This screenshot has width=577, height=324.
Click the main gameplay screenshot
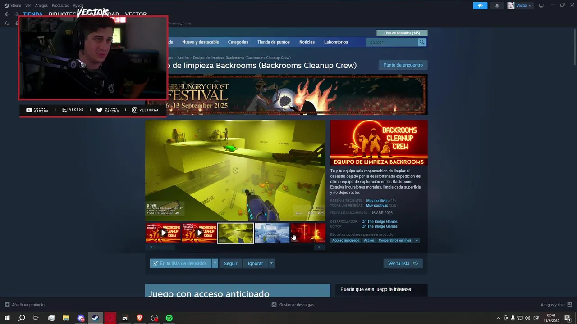pyautogui.click(x=235, y=170)
